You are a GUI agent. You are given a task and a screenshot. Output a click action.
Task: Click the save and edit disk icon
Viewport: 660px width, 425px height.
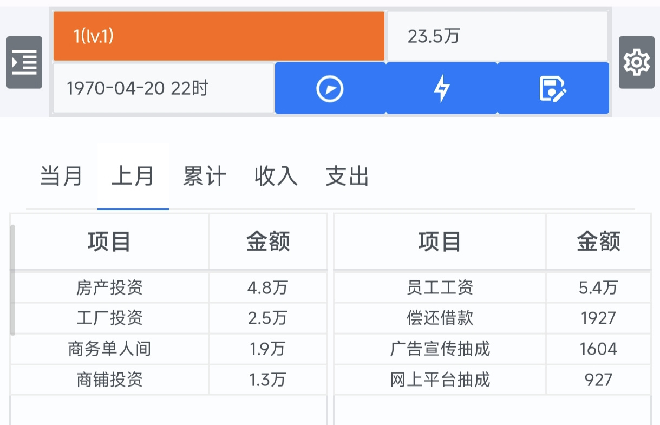pos(553,88)
